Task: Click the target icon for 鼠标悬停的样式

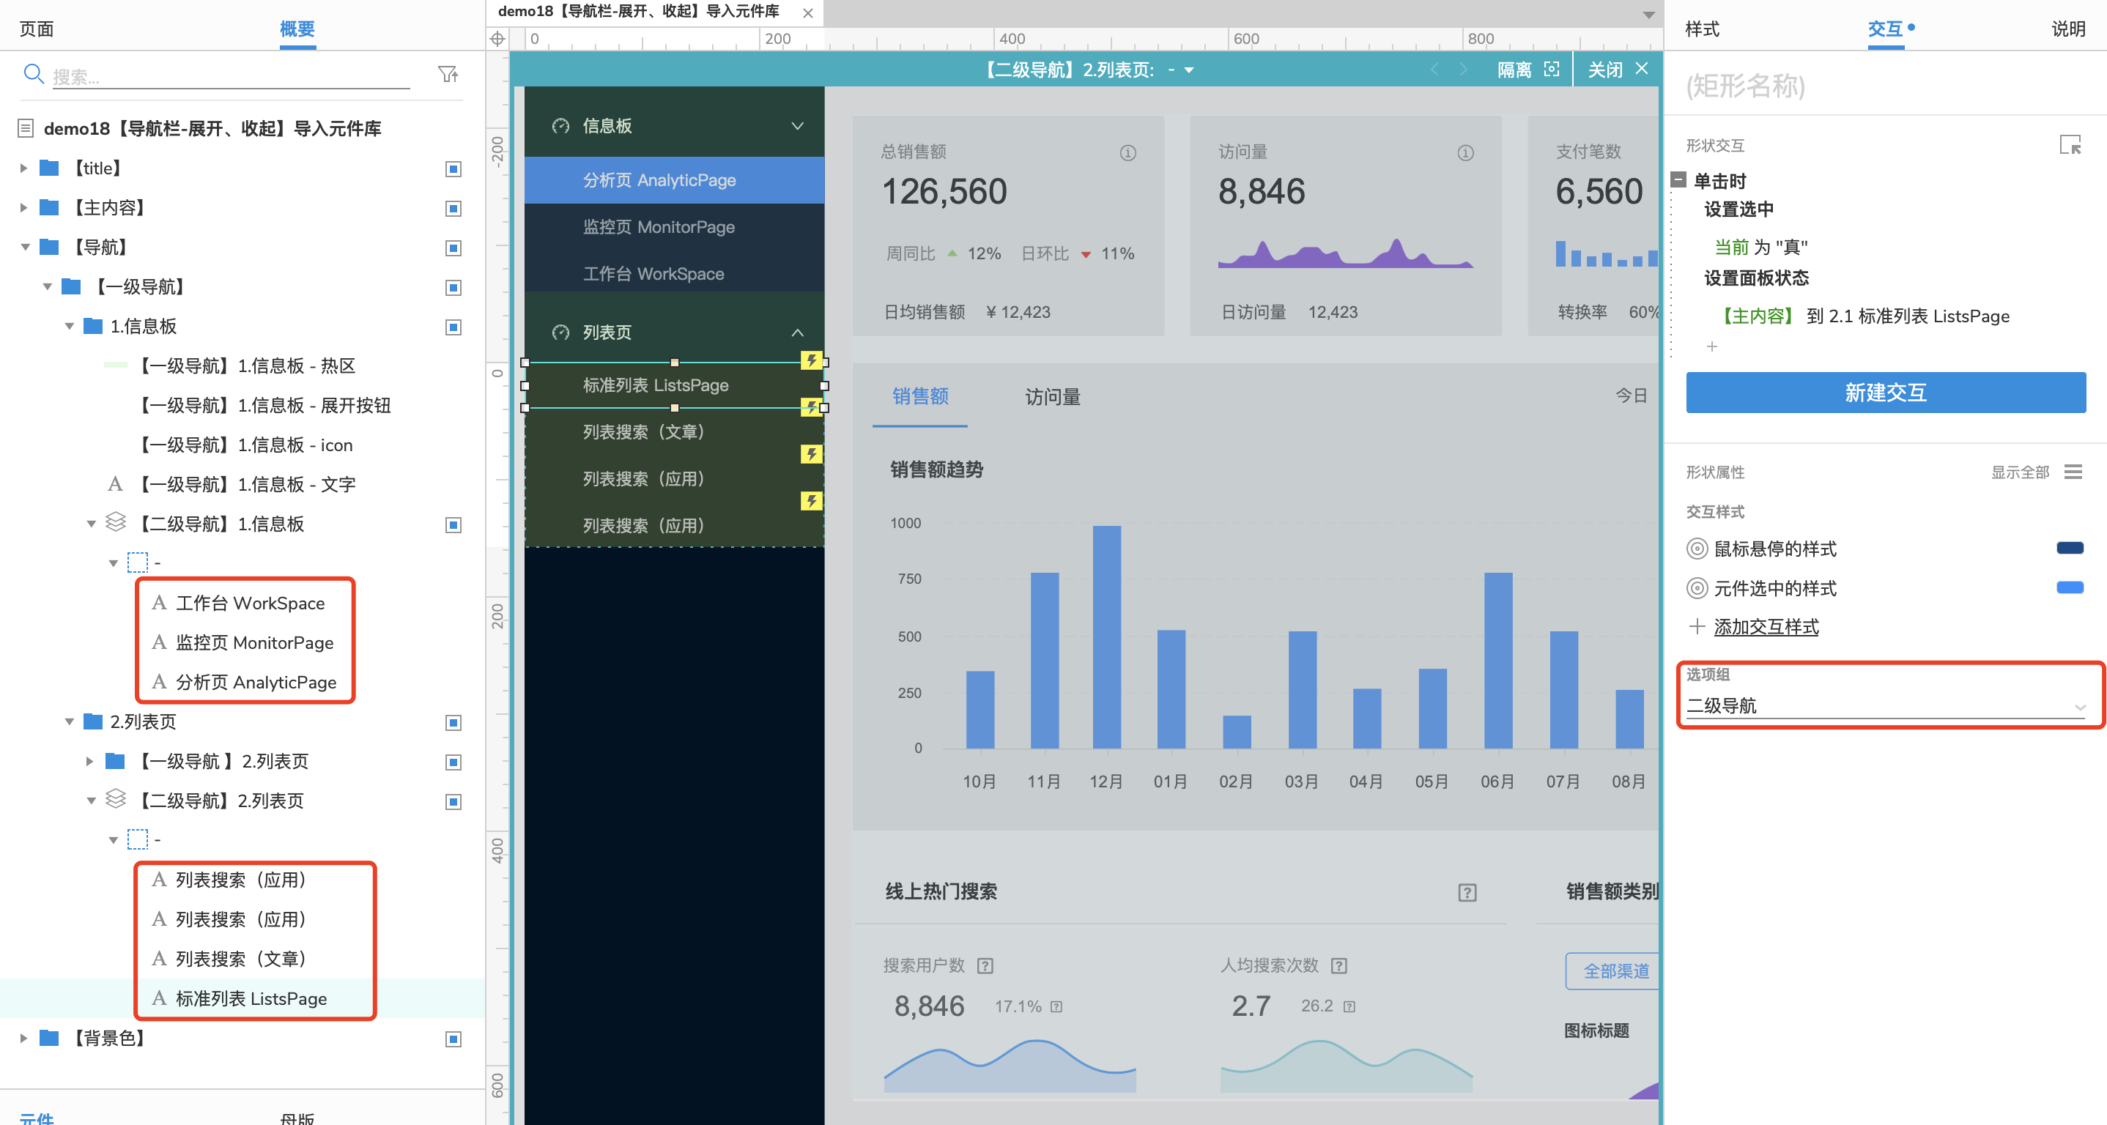Action: [1697, 549]
